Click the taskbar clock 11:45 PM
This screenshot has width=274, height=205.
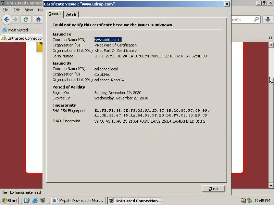262,201
